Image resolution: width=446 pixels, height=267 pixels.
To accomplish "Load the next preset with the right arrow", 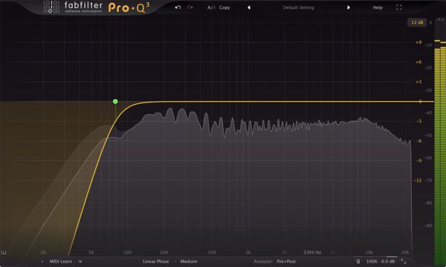I will tap(348, 8).
